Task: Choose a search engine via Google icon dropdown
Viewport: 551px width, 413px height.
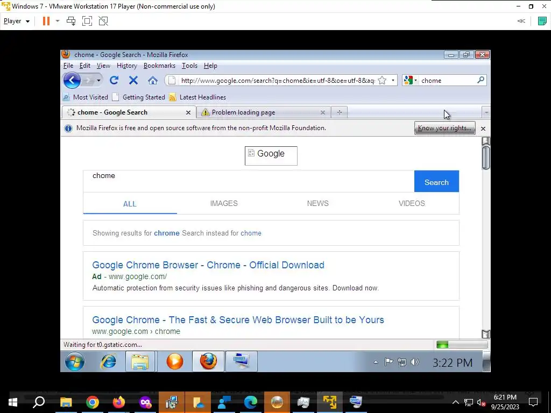Action: tap(411, 81)
